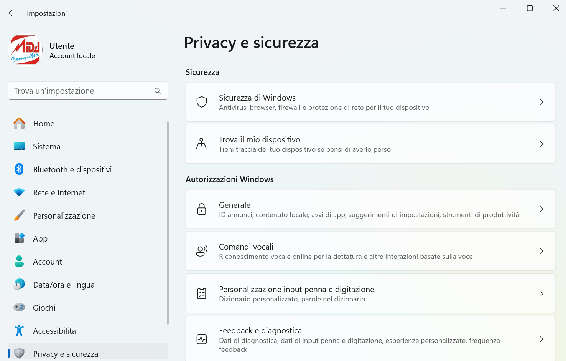This screenshot has height=361, width=566.
Task: Click the Bluetooth icon in sidebar
Action: 19,169
